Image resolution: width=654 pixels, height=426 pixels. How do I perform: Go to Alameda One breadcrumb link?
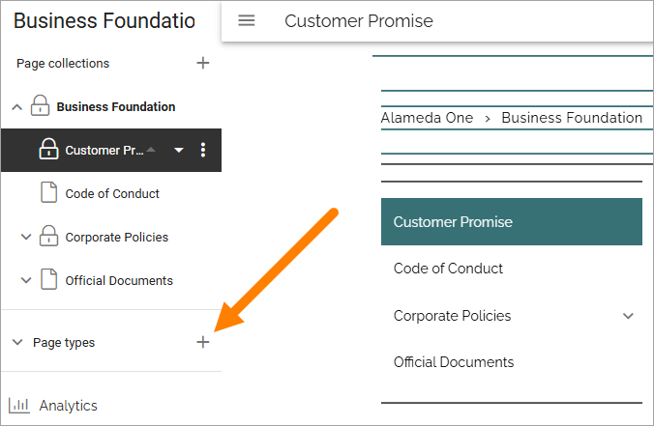[427, 118]
